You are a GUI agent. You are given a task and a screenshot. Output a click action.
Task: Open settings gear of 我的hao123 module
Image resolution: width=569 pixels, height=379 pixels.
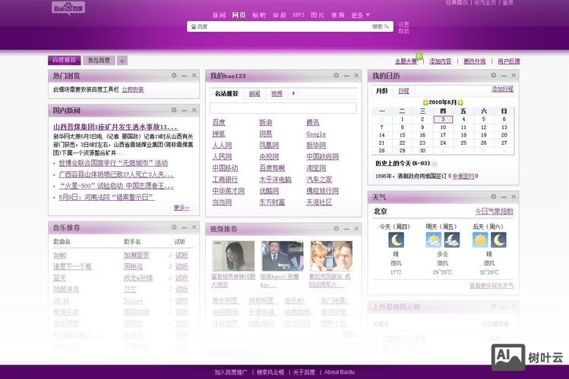337,75
